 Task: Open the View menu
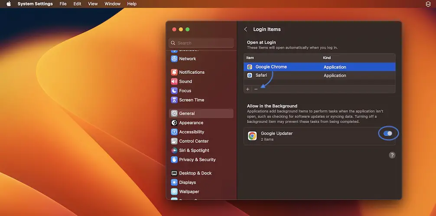coord(93,4)
